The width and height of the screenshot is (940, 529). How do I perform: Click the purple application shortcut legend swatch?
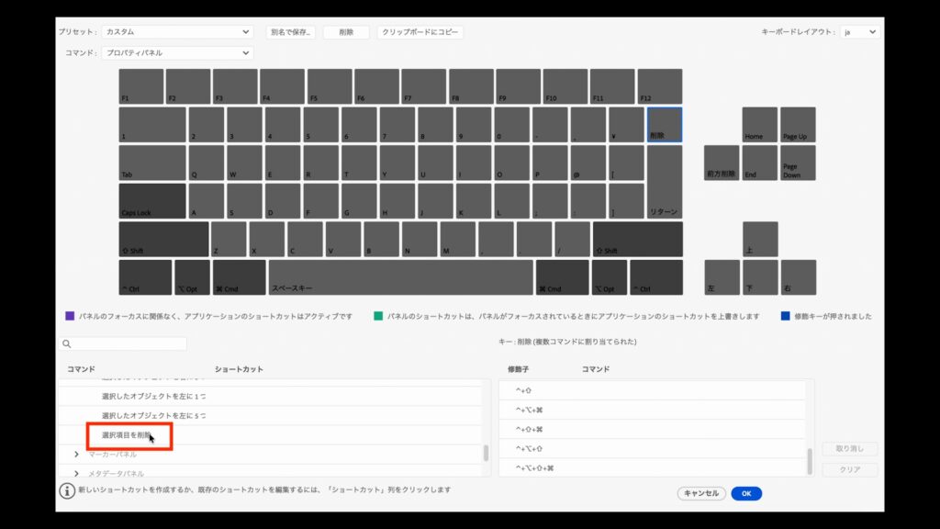coord(70,316)
